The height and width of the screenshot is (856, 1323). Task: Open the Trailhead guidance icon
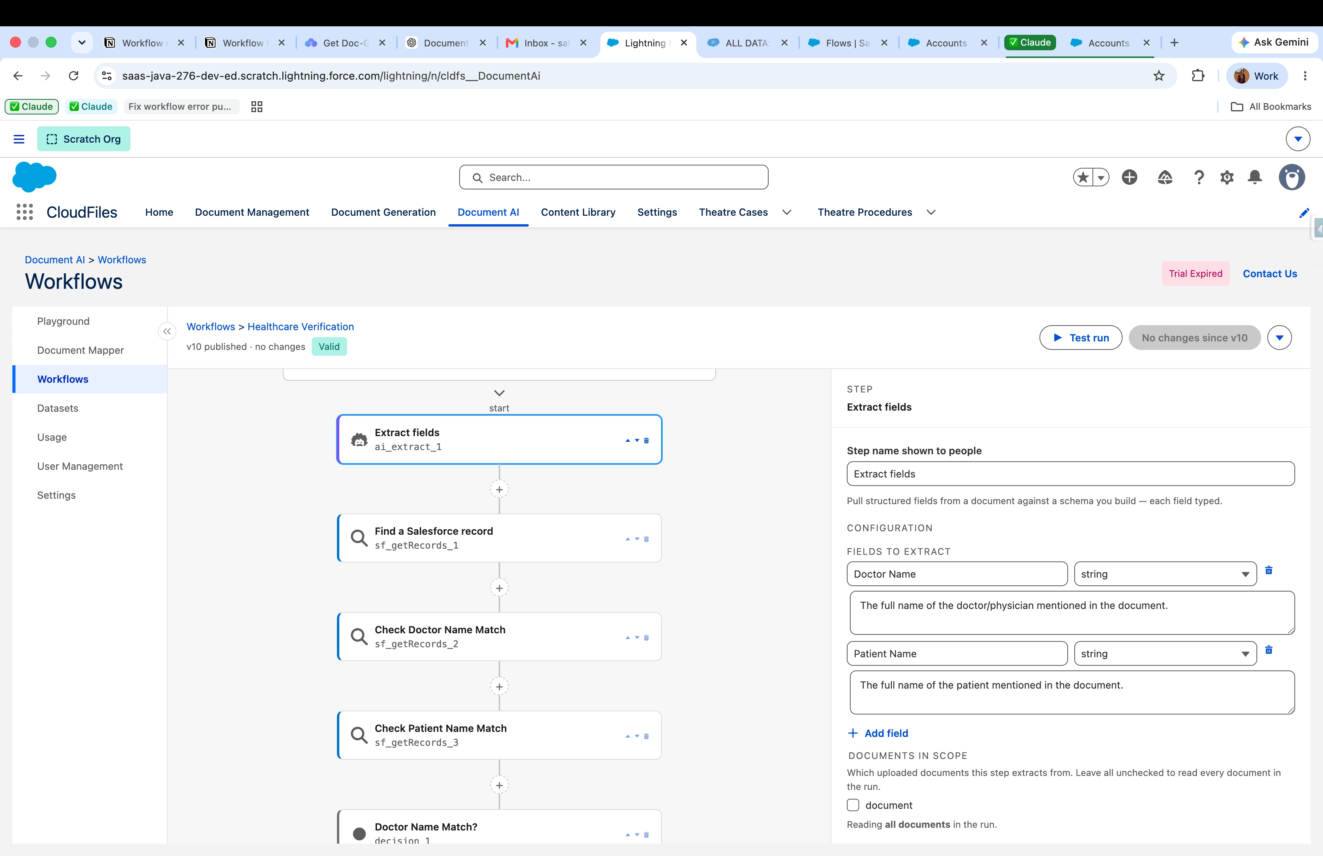pyautogui.click(x=1165, y=177)
